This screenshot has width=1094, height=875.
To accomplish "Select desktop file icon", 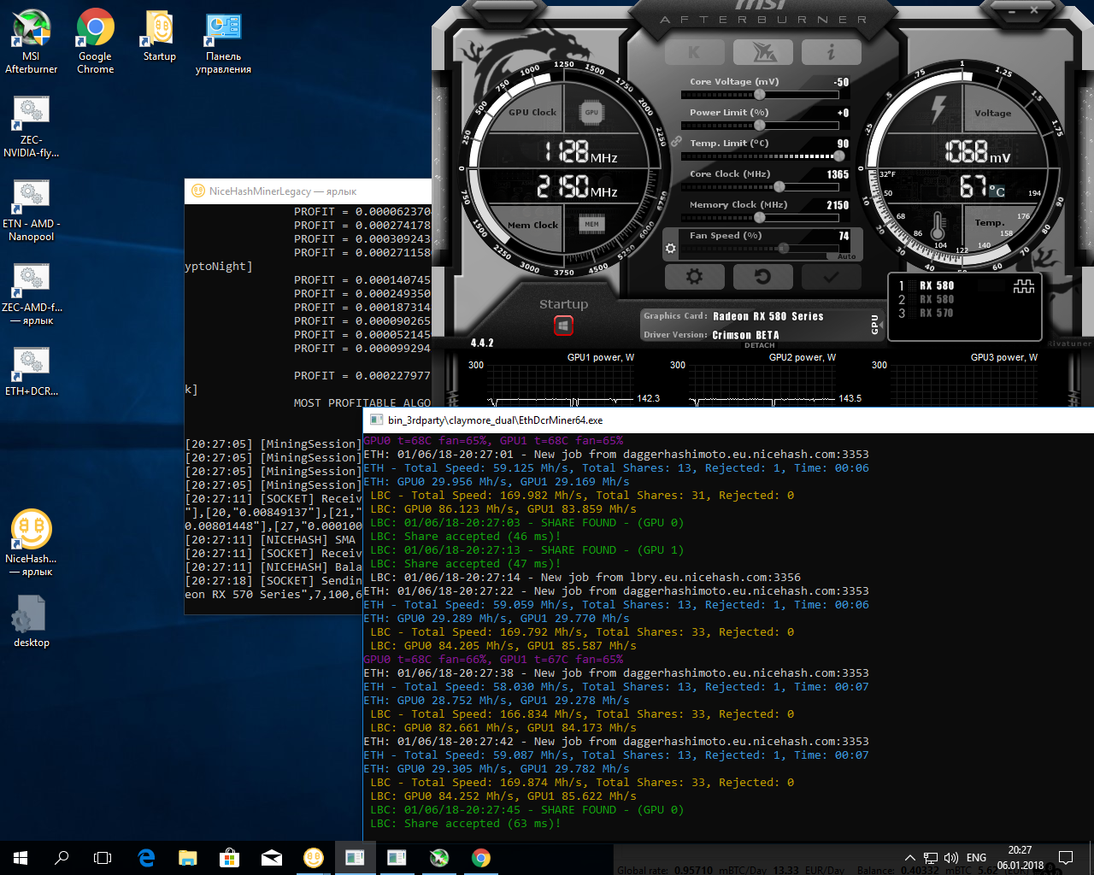I will (x=32, y=621).
